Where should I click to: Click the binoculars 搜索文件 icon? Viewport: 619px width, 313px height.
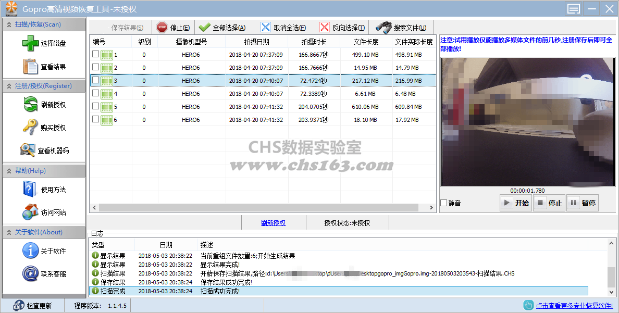(x=383, y=27)
